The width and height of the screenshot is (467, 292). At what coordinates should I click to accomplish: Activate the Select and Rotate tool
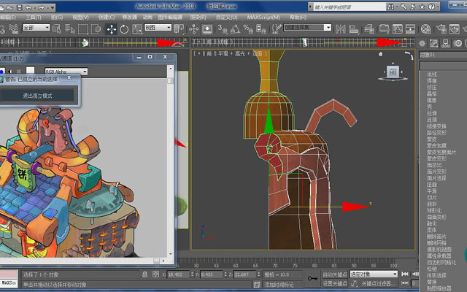coord(124,29)
